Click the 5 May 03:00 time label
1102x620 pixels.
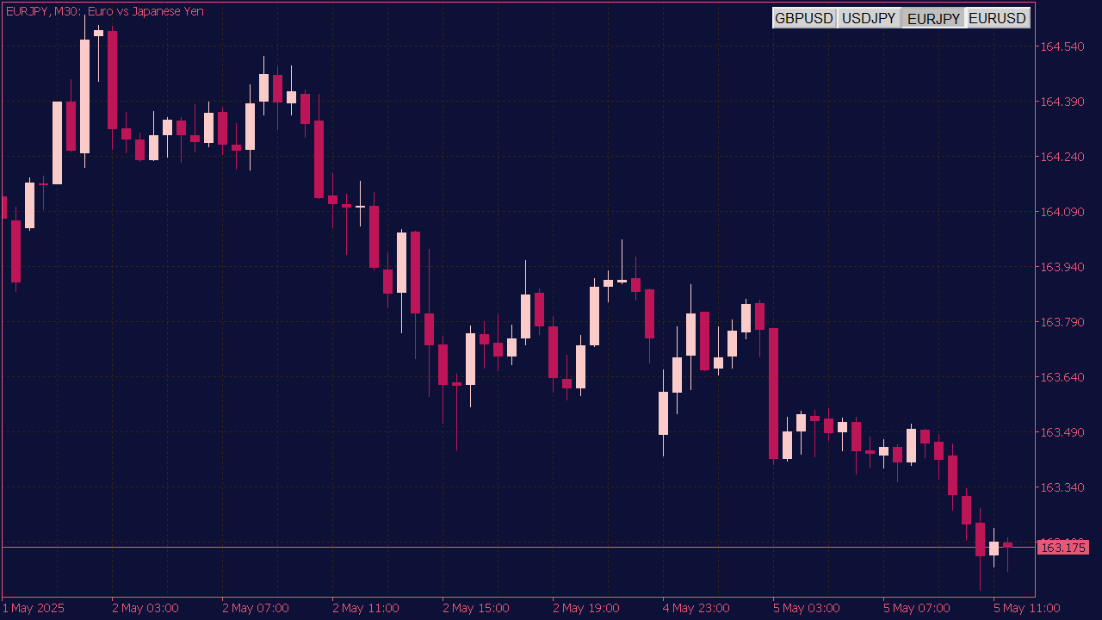pos(807,608)
